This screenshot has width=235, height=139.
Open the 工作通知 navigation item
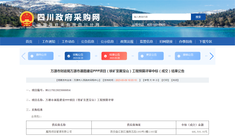pyautogui.click(x=49, y=42)
